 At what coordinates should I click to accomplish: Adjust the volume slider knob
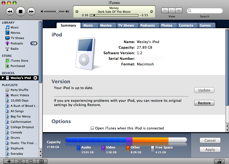(57, 11)
